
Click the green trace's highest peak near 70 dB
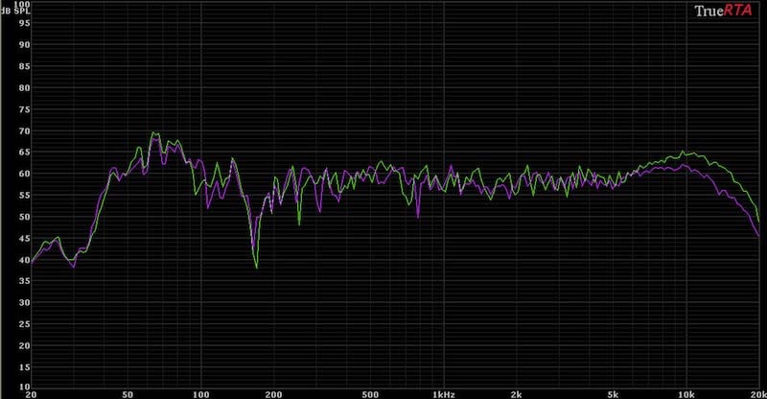(152, 132)
